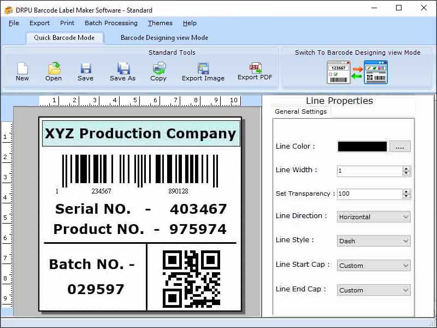Open the Export menu
This screenshot has height=328, width=437.
click(x=39, y=23)
